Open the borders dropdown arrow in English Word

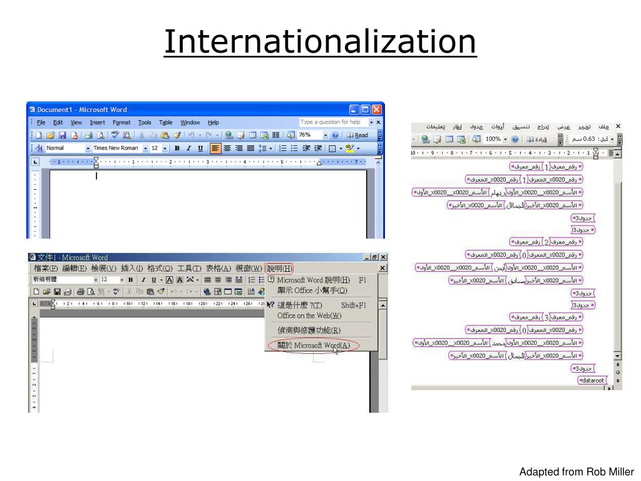341,148
